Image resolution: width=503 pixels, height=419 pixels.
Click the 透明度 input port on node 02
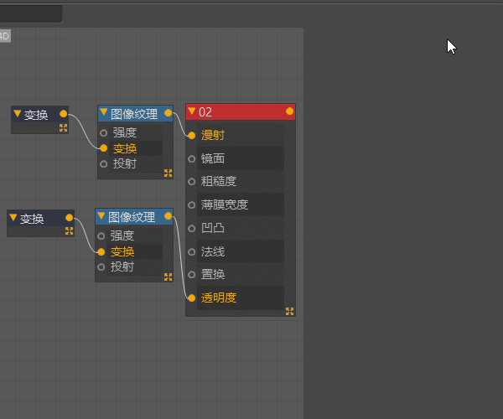(x=191, y=298)
